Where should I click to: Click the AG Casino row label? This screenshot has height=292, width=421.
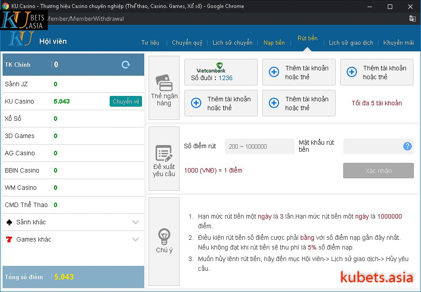20,153
